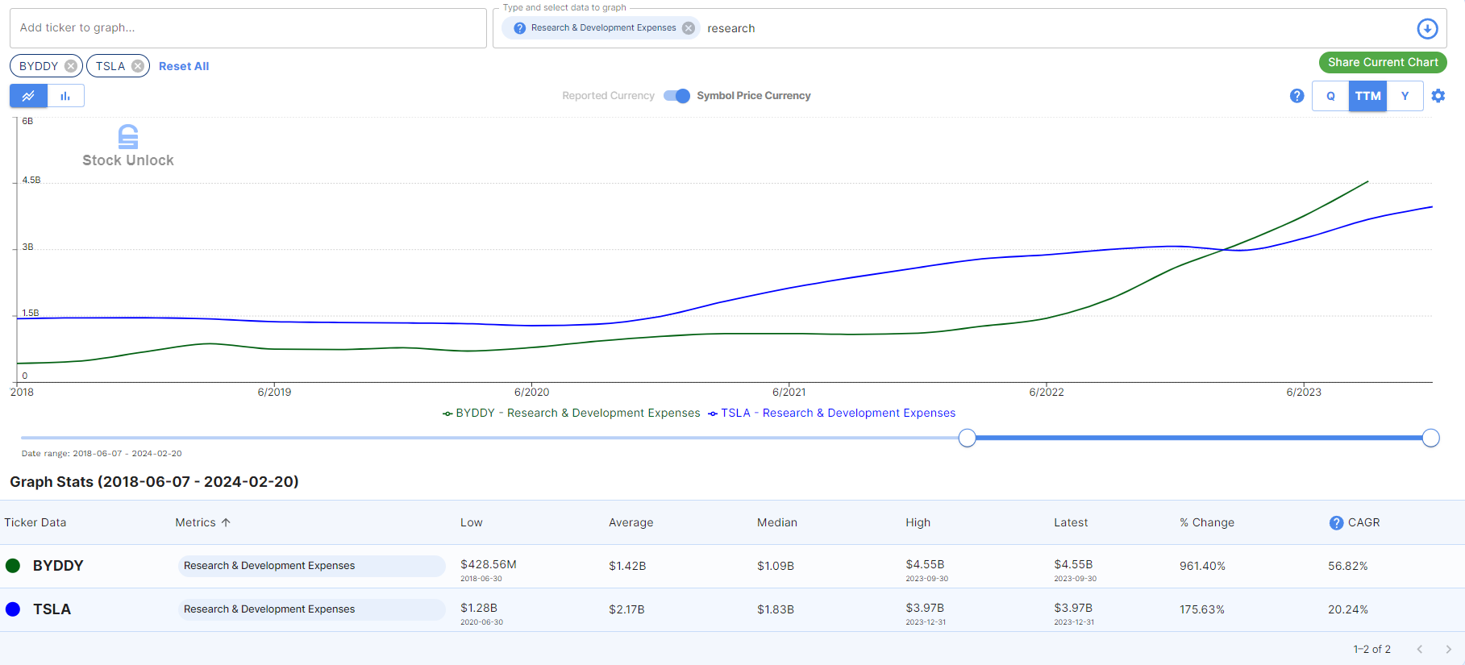
Task: Click the % Change column header
Action: pyautogui.click(x=1207, y=522)
